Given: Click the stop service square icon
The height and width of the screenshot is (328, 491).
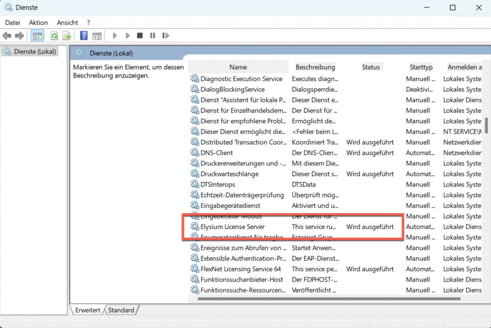Looking at the screenshot, I should coord(140,36).
